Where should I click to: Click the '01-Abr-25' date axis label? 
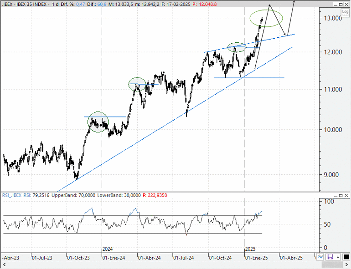coord(291,258)
